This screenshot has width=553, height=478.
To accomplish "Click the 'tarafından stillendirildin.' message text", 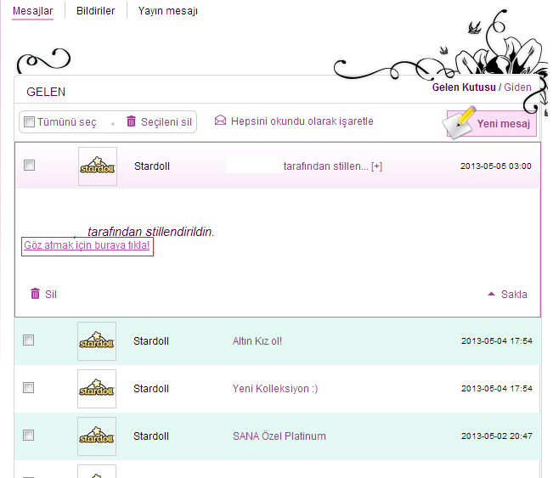I will tap(151, 232).
